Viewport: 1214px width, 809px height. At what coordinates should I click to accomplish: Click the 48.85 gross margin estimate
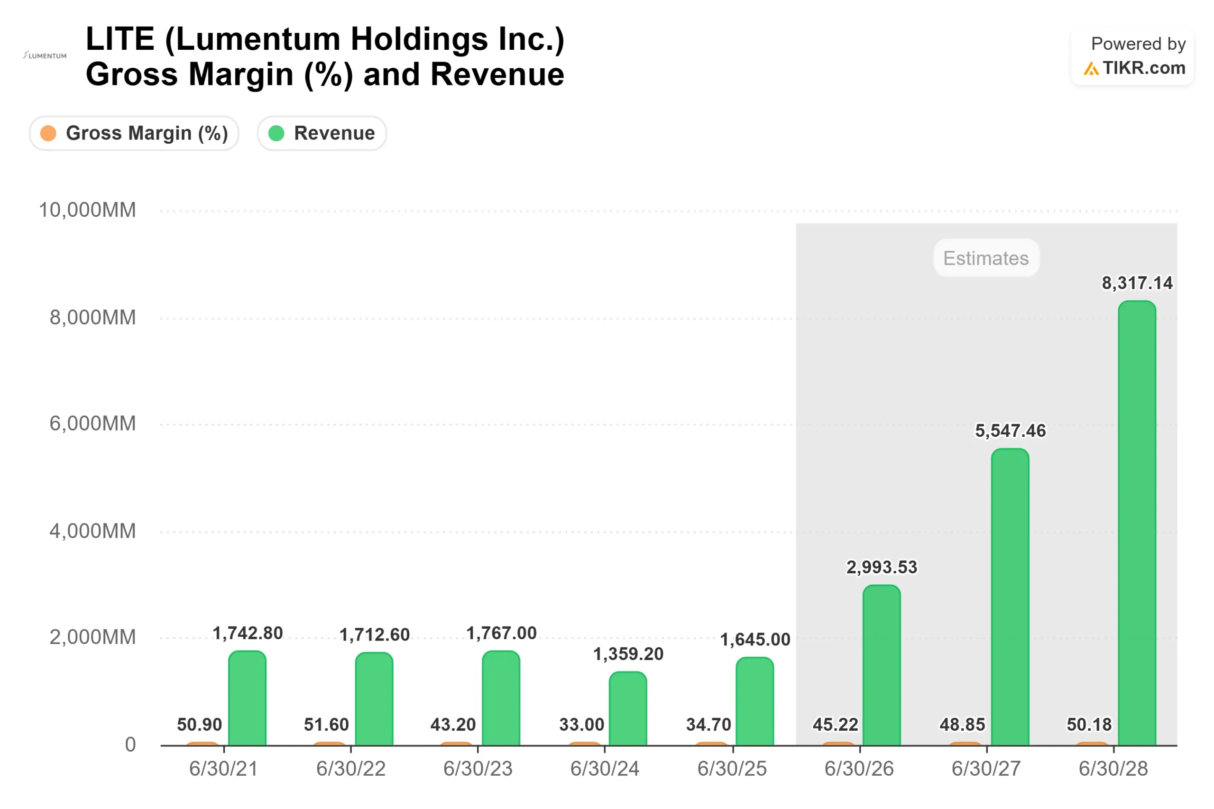[962, 725]
